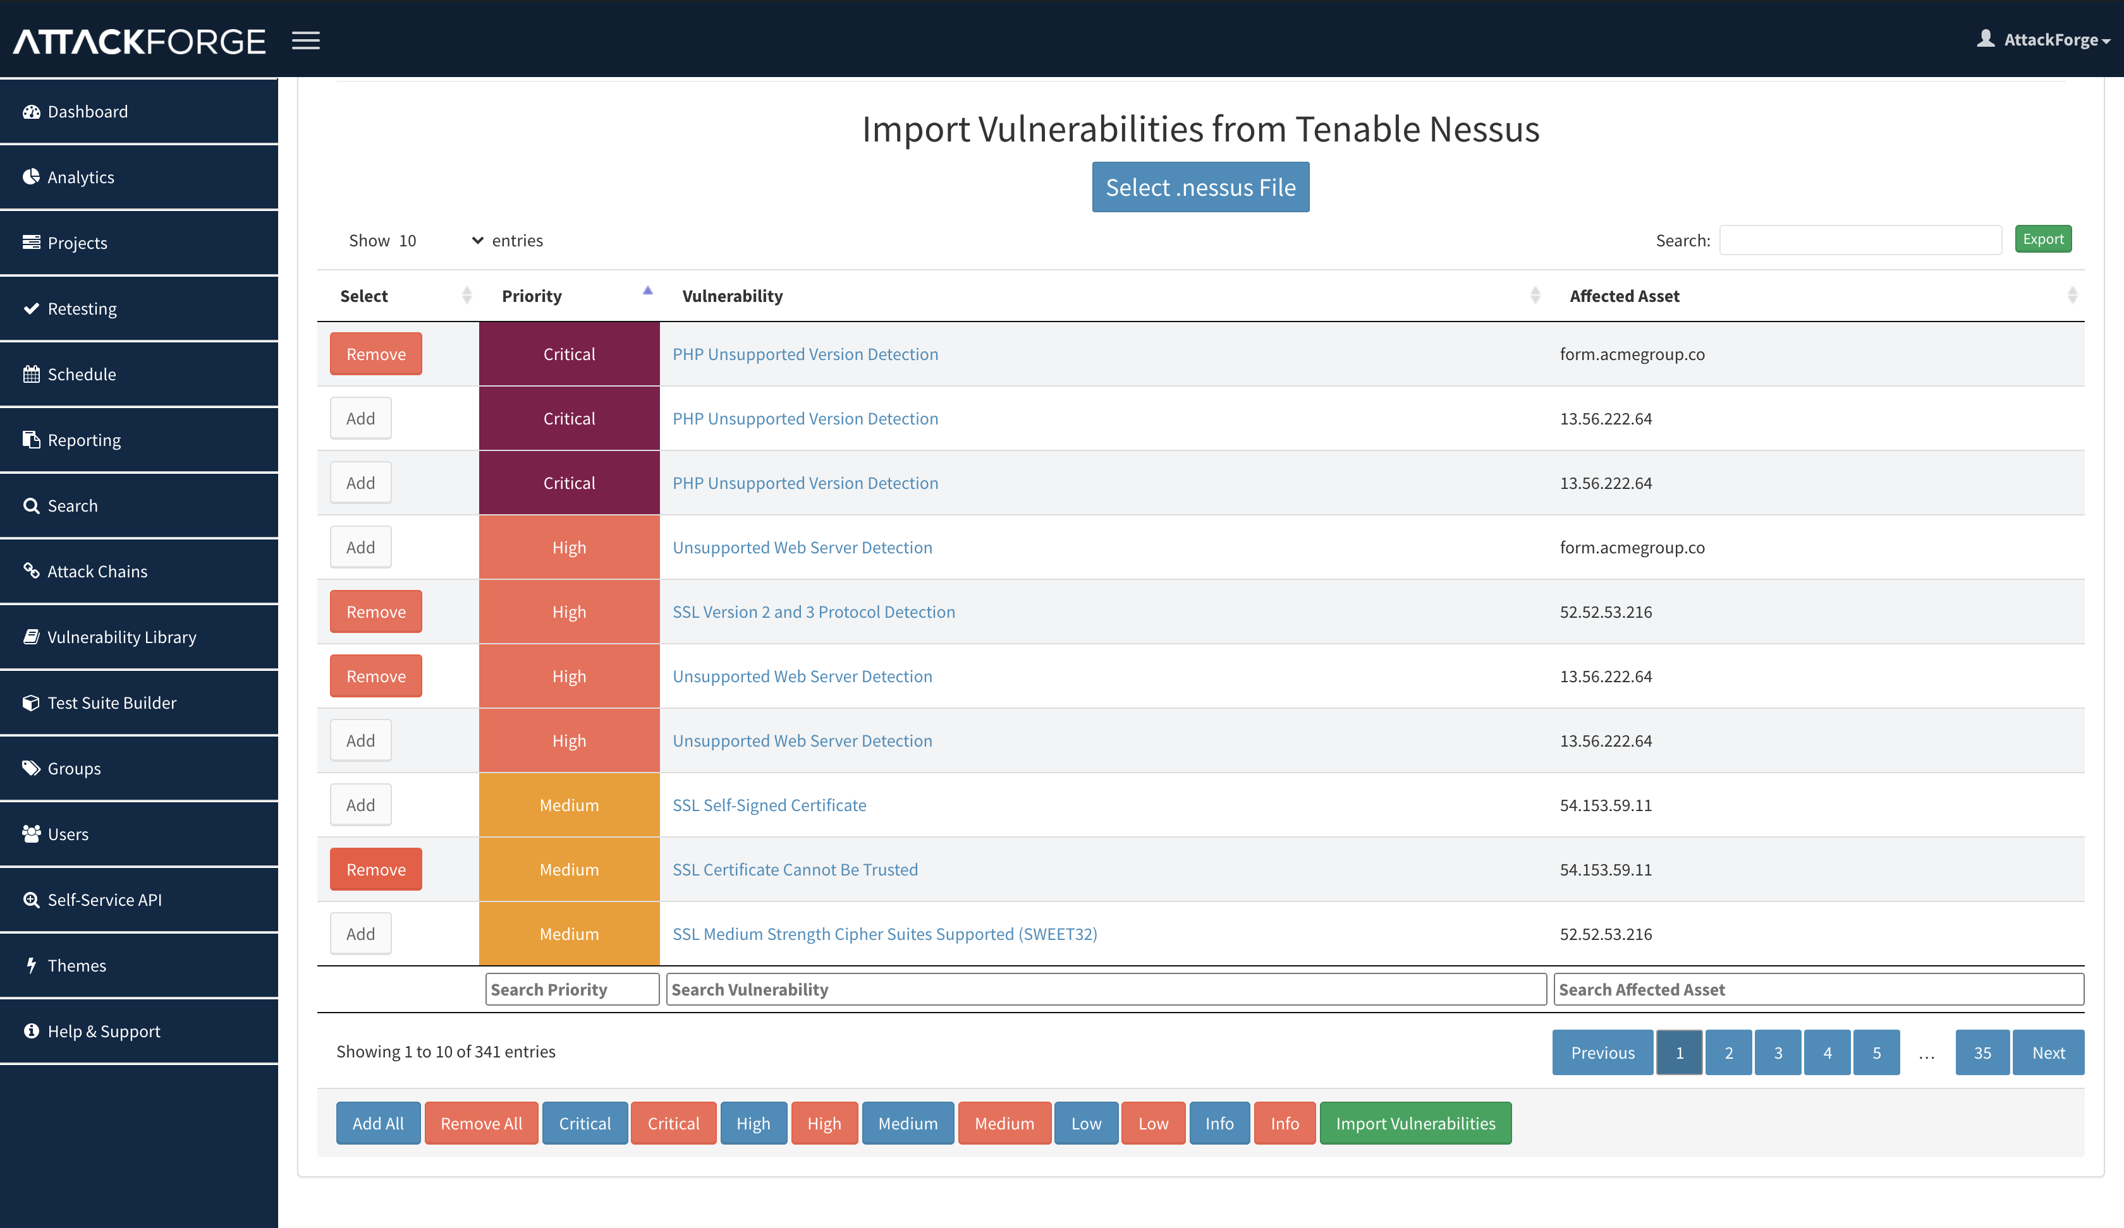Open the SSL Self-Signed Certificate link
2124x1228 pixels.
coord(769,805)
